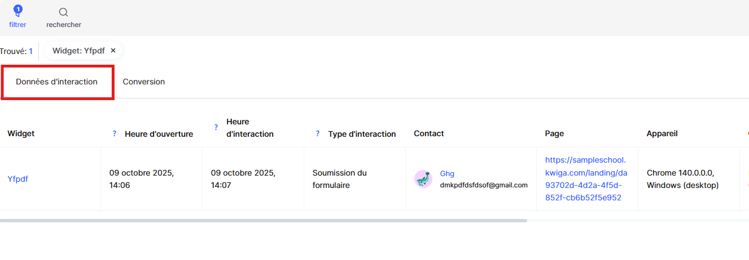Switch to the Conversion tab

point(144,82)
